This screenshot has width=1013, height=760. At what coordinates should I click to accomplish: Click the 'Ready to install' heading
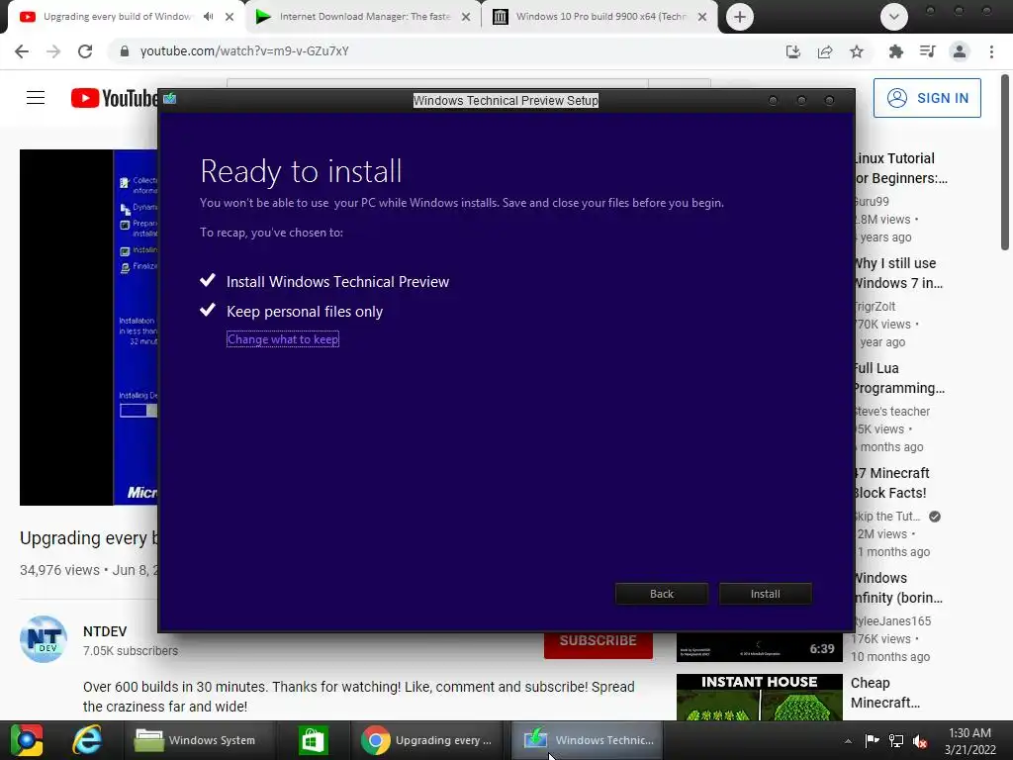click(301, 171)
